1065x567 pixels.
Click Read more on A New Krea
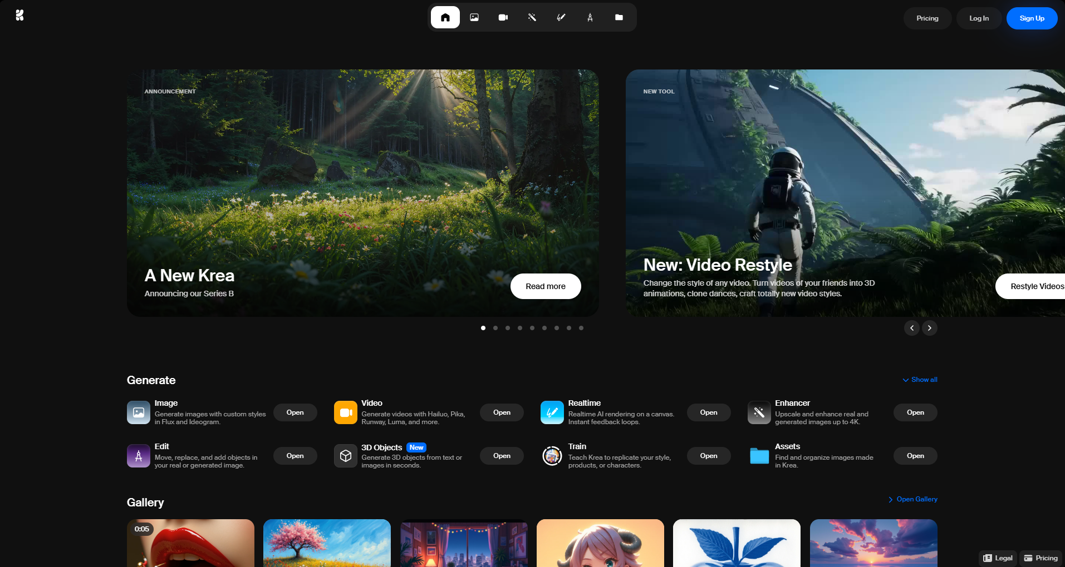(546, 286)
